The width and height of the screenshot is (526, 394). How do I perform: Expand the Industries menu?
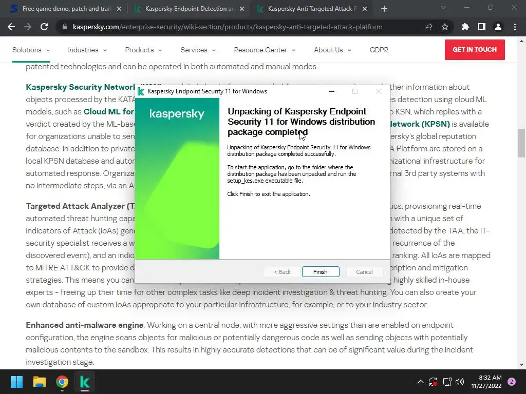pyautogui.click(x=87, y=50)
